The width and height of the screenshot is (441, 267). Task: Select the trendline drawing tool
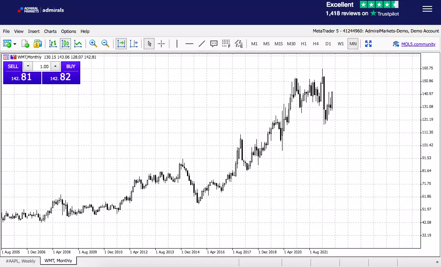point(202,44)
